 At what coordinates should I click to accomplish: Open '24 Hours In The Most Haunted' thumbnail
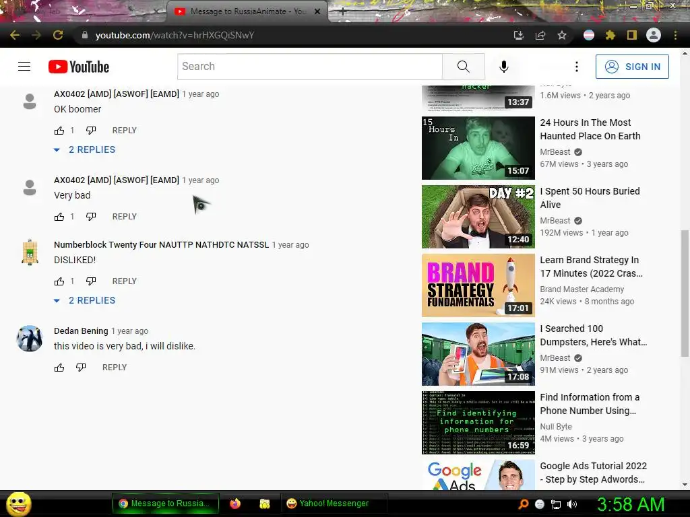click(478, 148)
